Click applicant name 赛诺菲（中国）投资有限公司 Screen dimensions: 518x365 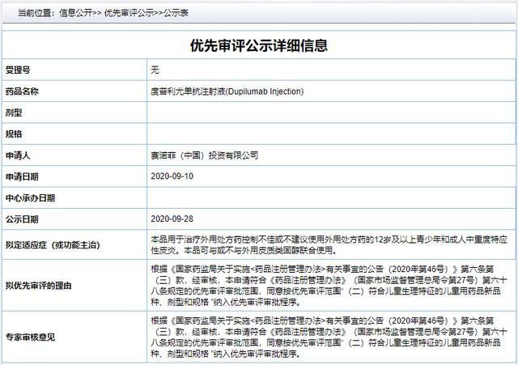pyautogui.click(x=205, y=155)
